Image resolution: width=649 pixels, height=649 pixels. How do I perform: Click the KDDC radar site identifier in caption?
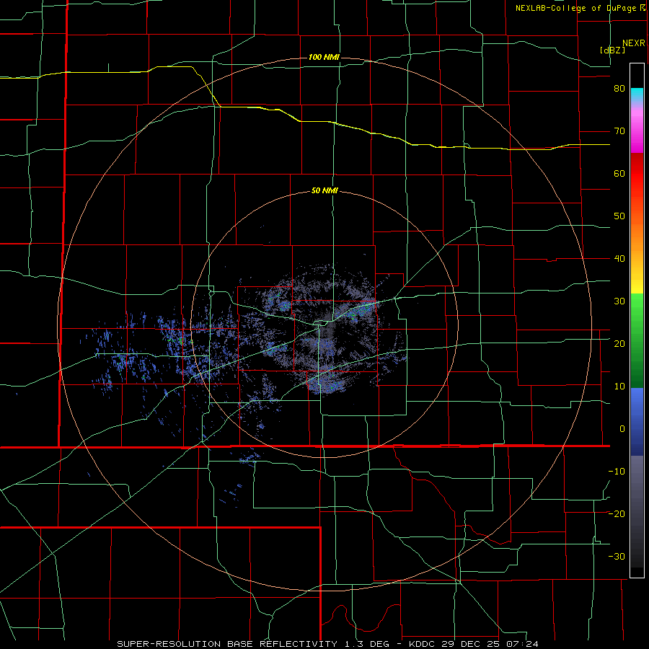[420, 644]
